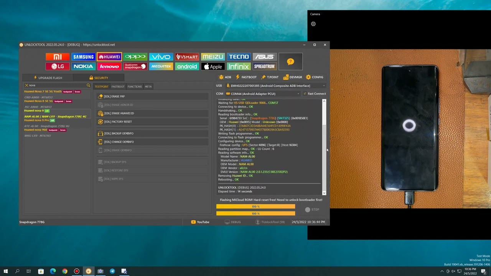This screenshot has width=491, height=276.
Task: Select the Android brand logo
Action: (187, 66)
